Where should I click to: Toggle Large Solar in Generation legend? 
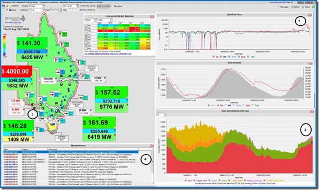[x=229, y=180]
